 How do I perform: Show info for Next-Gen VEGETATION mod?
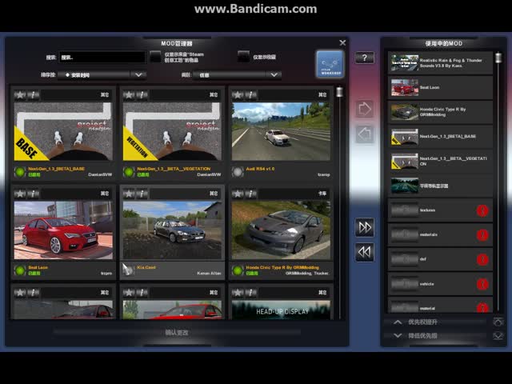click(142, 94)
